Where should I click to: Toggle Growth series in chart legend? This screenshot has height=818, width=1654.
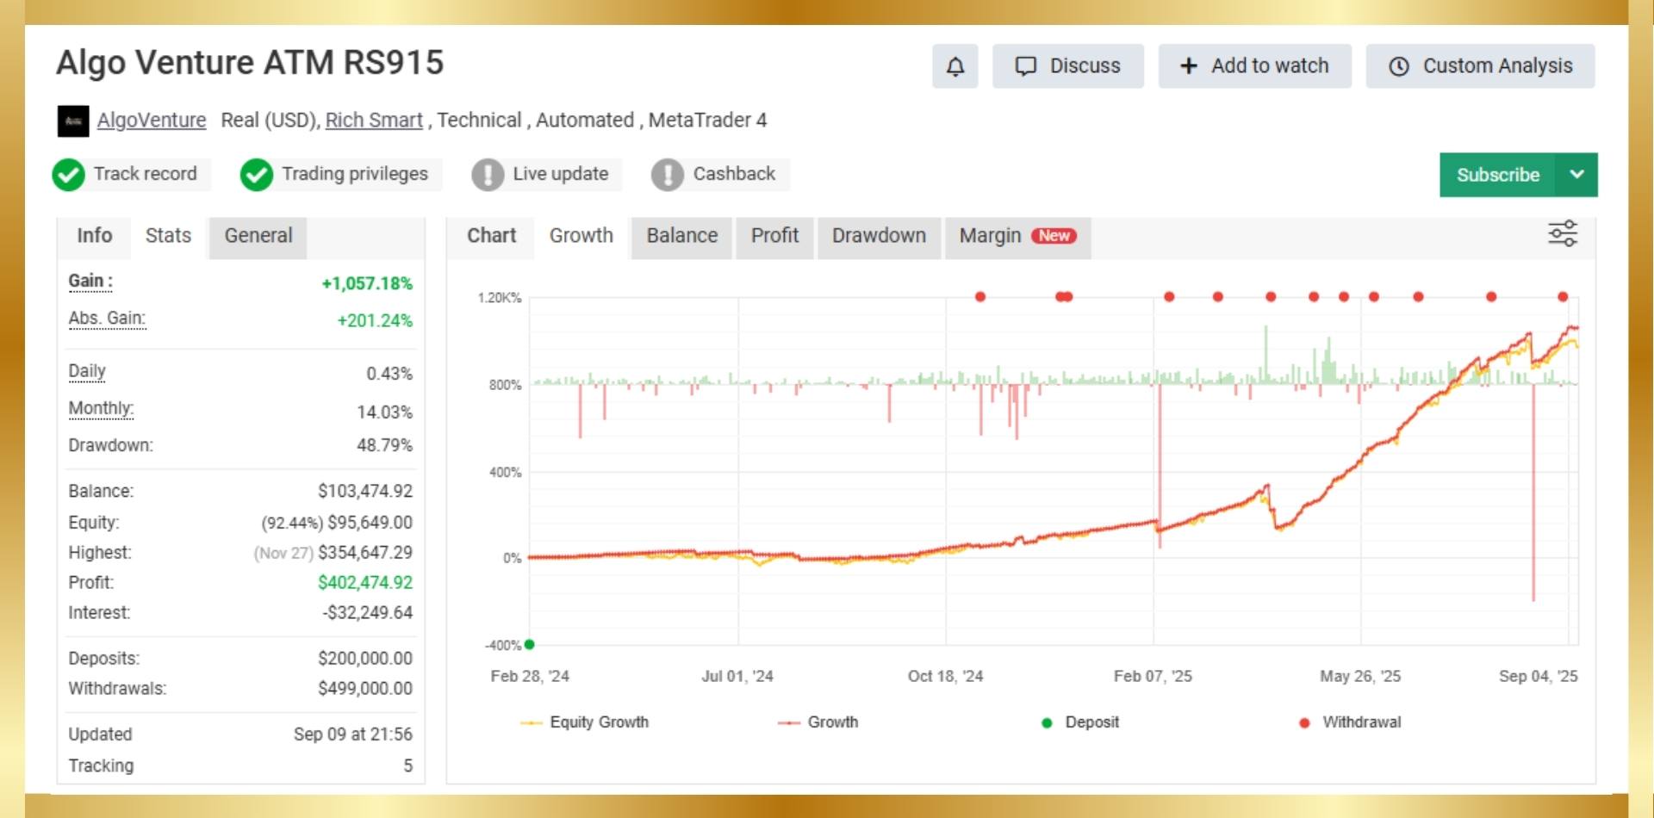[x=818, y=722]
